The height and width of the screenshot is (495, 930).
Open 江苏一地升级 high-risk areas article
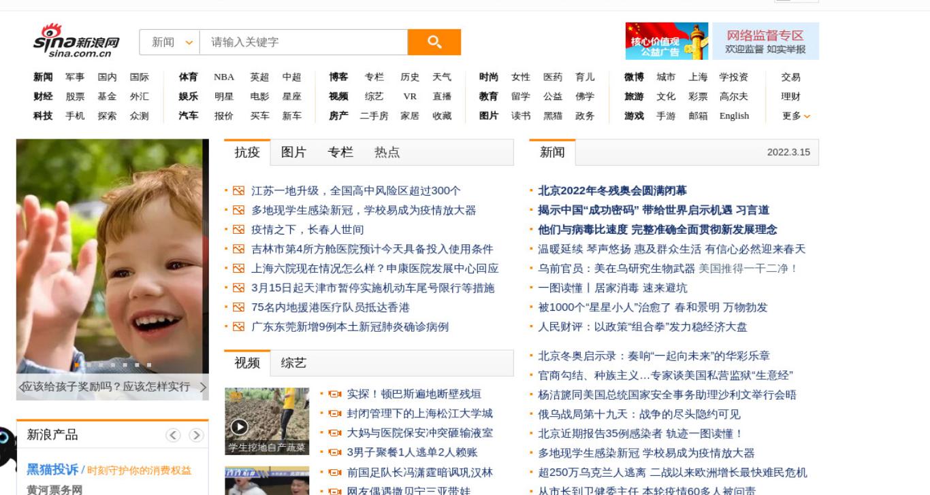(x=356, y=191)
